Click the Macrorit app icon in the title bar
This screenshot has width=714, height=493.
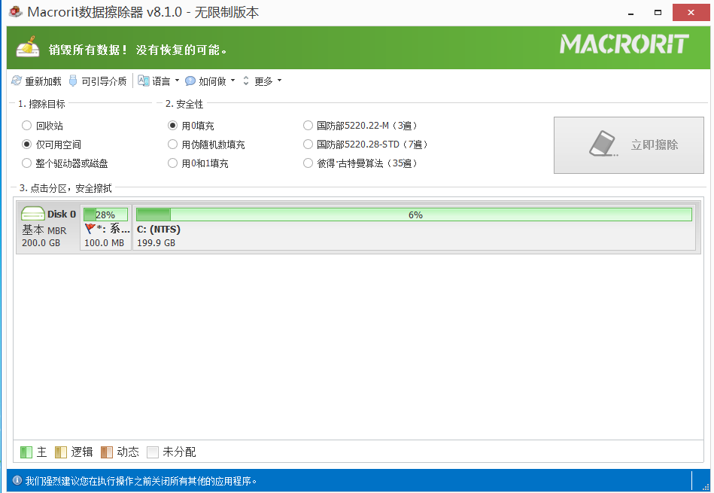tap(16, 11)
